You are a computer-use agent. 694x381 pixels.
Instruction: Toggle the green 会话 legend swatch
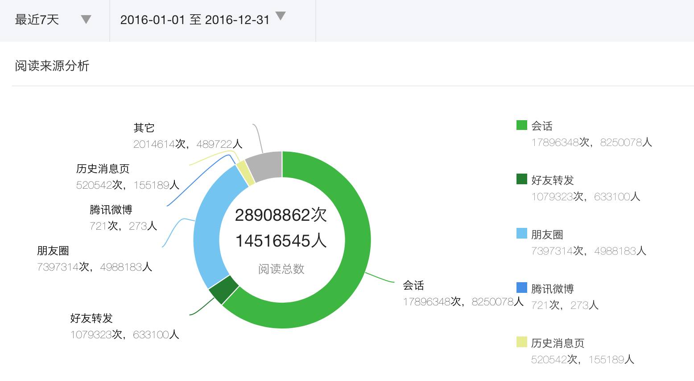(x=522, y=125)
